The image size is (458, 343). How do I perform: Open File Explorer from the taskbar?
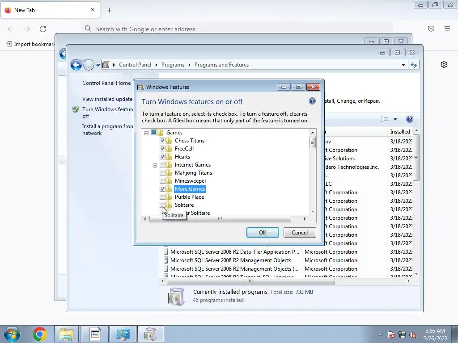point(66,334)
